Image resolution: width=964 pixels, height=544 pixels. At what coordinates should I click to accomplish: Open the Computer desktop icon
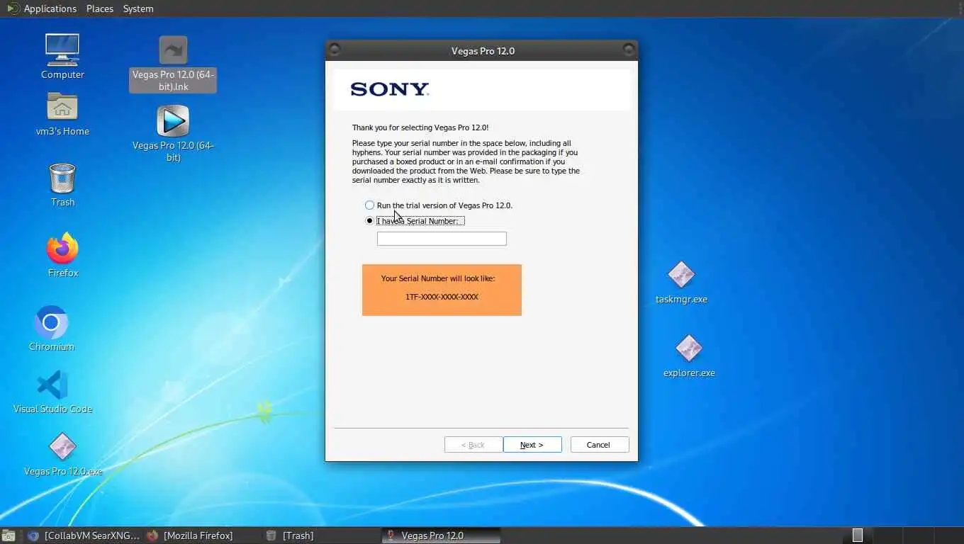(x=62, y=50)
